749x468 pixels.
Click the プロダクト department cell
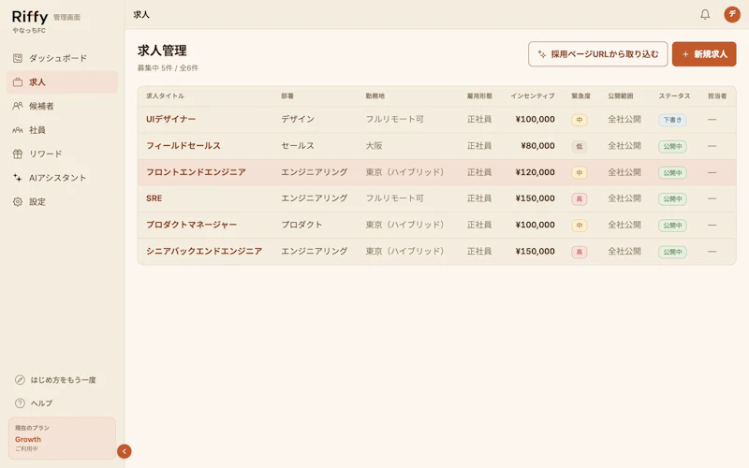pos(301,225)
